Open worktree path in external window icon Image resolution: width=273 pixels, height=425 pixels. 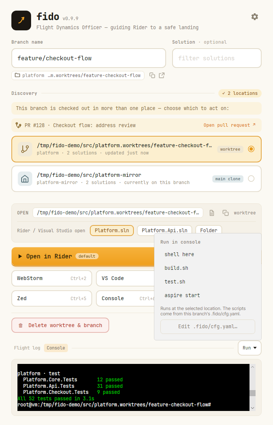click(162, 76)
